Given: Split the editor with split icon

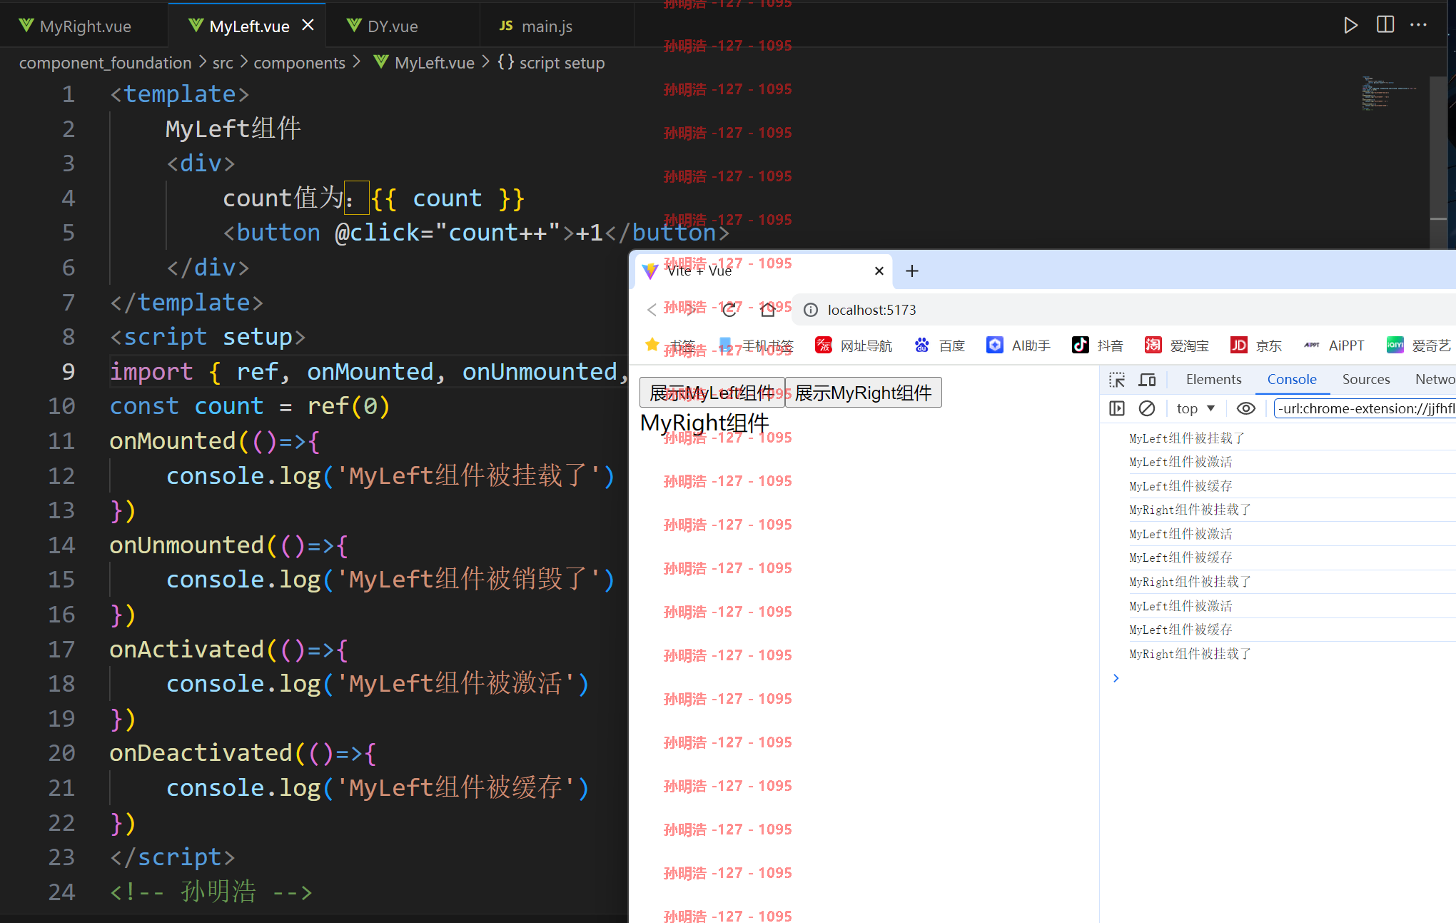Looking at the screenshot, I should [1385, 25].
